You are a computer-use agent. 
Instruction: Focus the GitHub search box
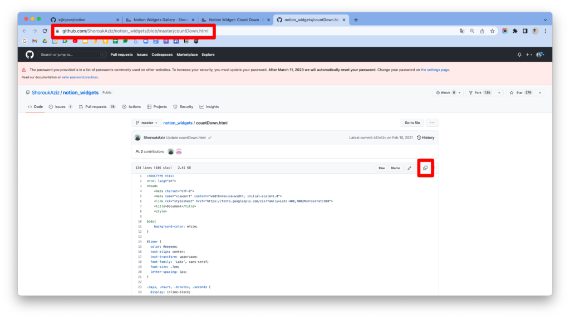pyautogui.click(x=72, y=55)
